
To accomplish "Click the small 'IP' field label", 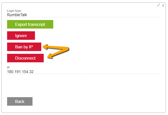I will [x=8, y=68].
